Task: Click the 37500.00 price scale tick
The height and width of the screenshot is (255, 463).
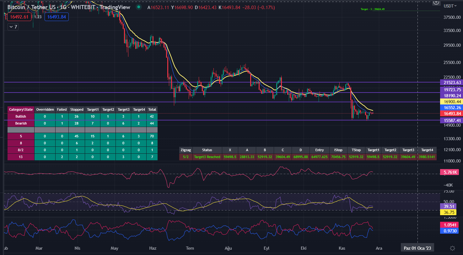Action: [452, 17]
